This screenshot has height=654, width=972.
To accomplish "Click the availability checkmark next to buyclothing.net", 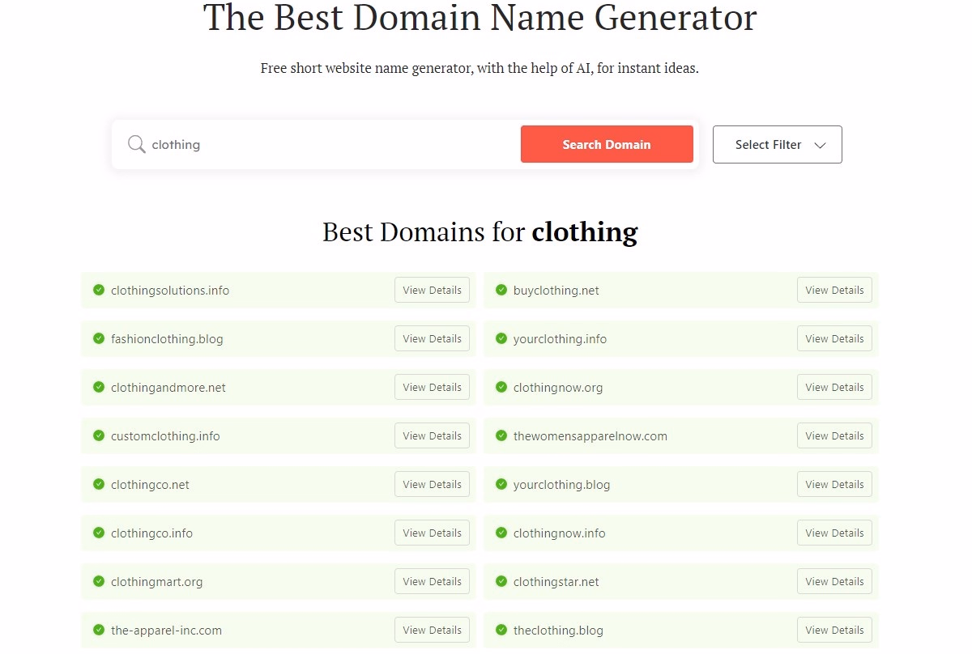I will pos(501,290).
